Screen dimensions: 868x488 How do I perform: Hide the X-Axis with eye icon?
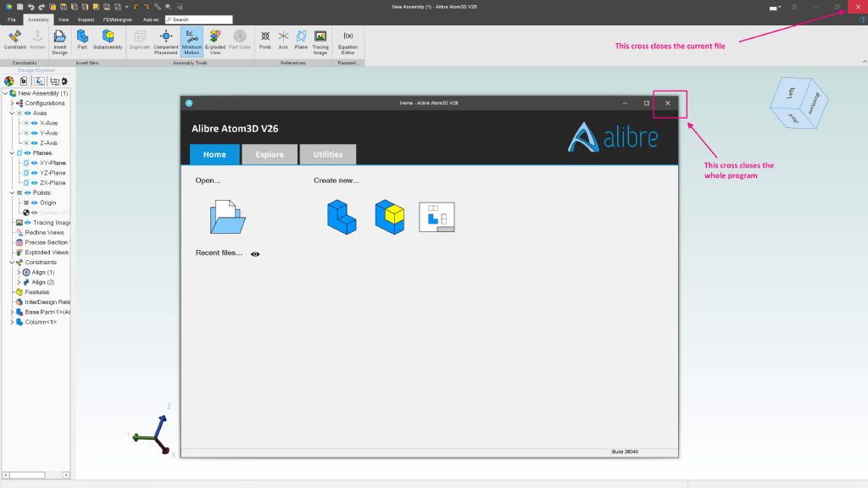click(x=34, y=123)
